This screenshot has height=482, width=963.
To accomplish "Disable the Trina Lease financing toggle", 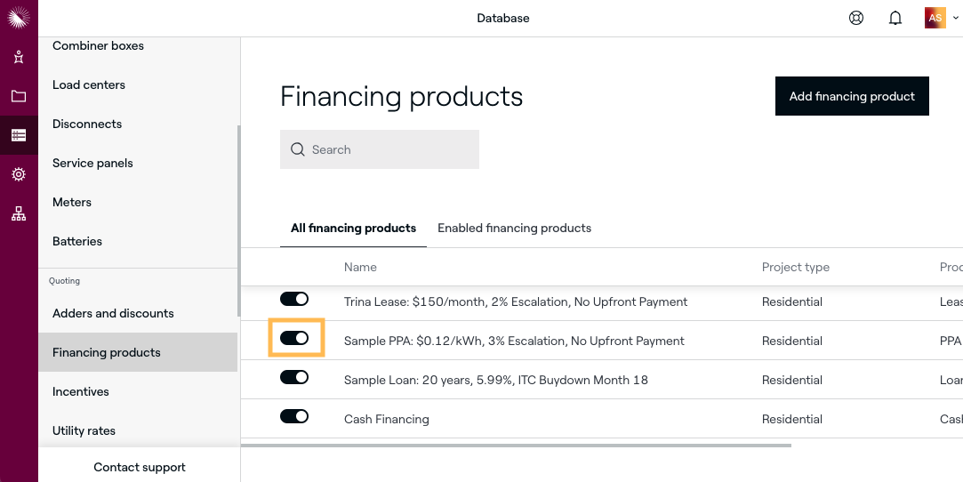I will coord(294,300).
